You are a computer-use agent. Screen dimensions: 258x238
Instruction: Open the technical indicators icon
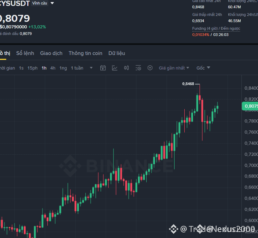pyautogui.click(x=115, y=68)
